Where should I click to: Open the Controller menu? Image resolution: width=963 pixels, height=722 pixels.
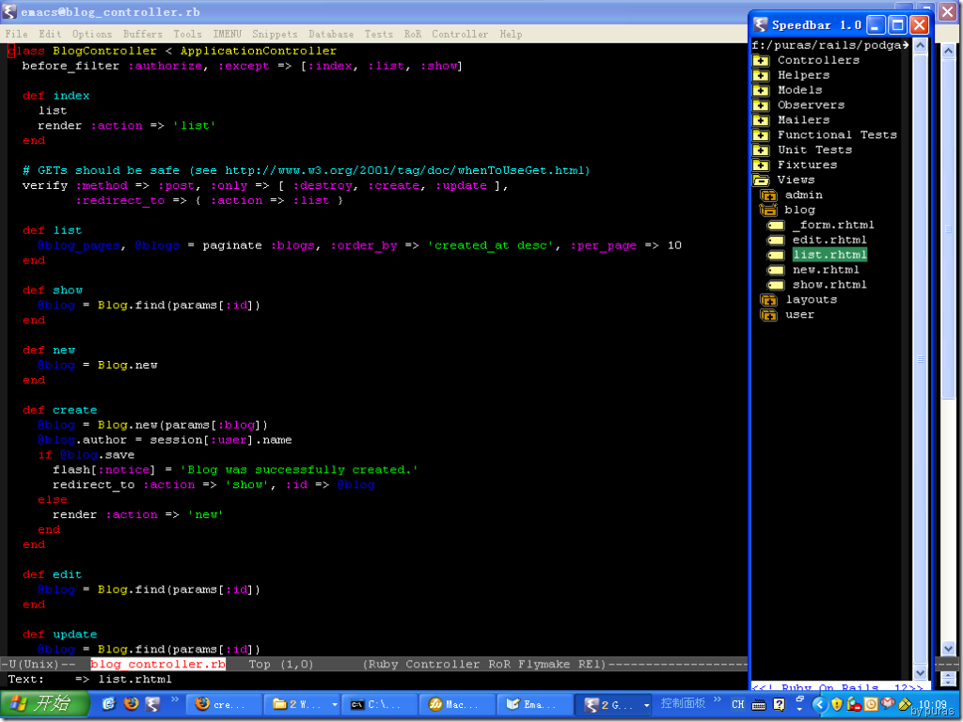[460, 35]
